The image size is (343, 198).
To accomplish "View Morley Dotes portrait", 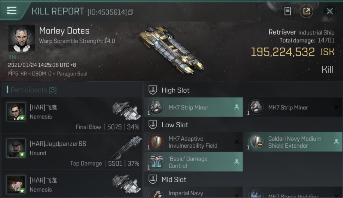I will click(x=22, y=38).
